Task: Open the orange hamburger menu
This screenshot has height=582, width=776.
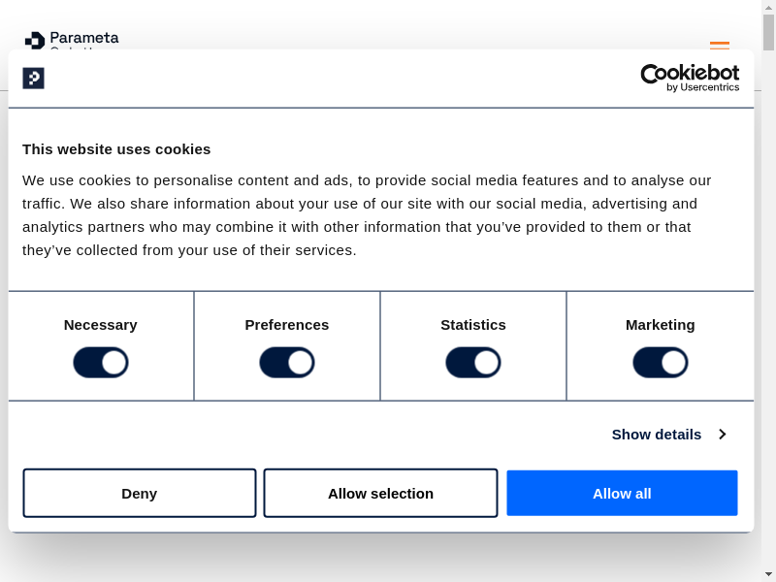Action: (x=719, y=45)
